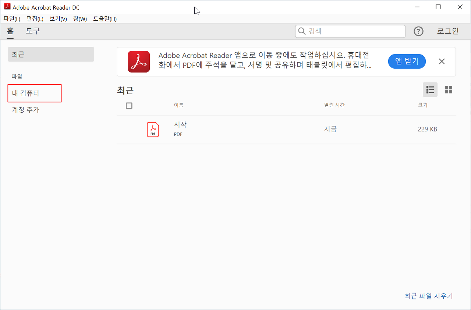Minimize the Acrobat Reader window
The width and height of the screenshot is (471, 310).
point(417,7)
